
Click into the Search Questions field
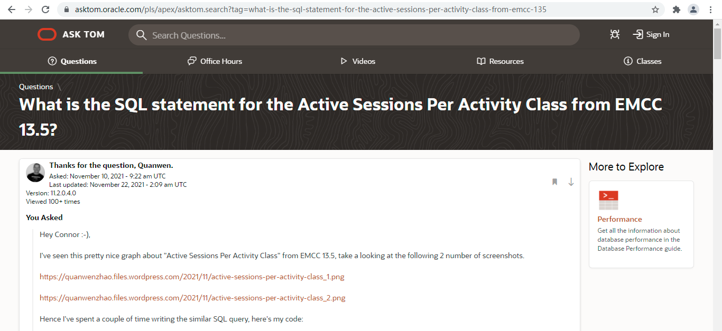354,35
